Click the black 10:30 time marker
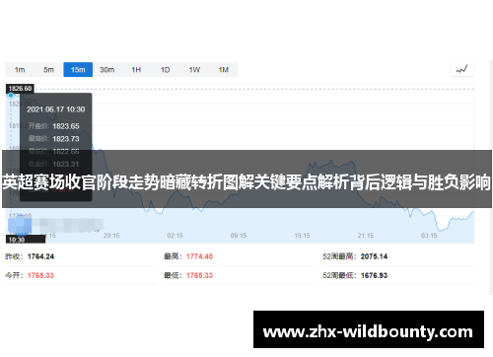The image size is (493, 357). pyautogui.click(x=26, y=240)
